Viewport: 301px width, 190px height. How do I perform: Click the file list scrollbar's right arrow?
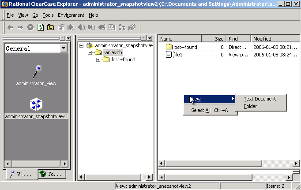[296, 164]
